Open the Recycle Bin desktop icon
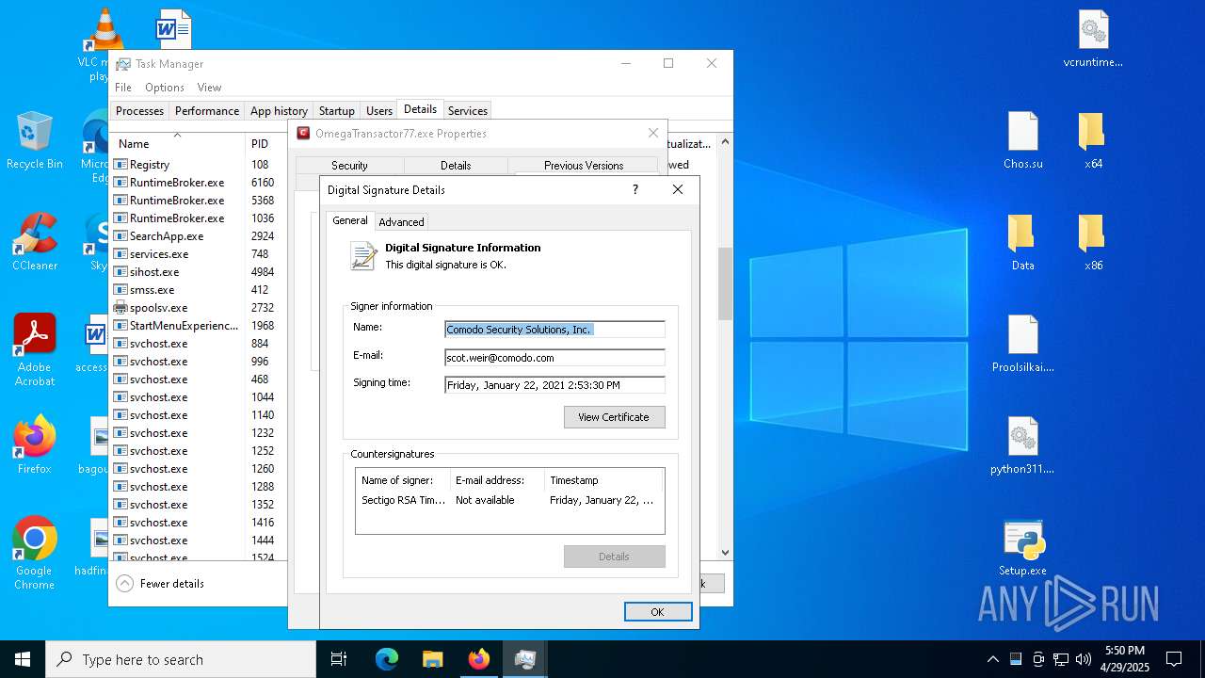 [x=35, y=140]
